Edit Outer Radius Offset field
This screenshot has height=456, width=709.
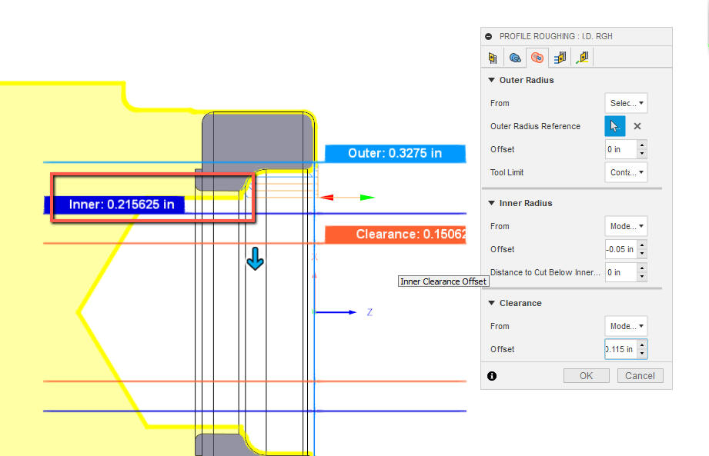620,149
